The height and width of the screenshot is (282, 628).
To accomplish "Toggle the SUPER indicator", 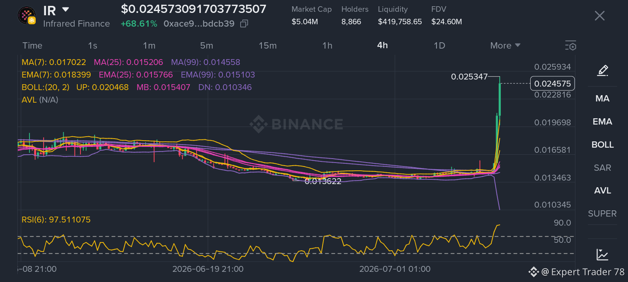I will click(x=602, y=213).
